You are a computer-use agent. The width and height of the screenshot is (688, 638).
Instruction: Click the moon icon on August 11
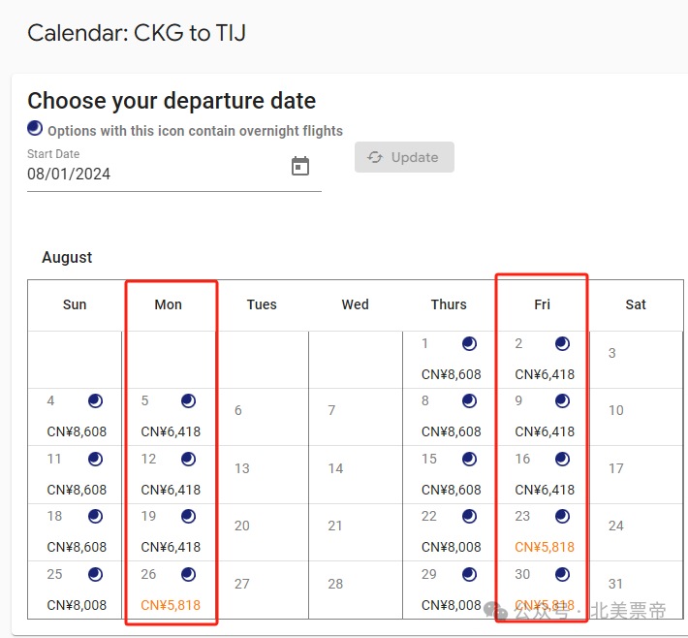tap(95, 459)
